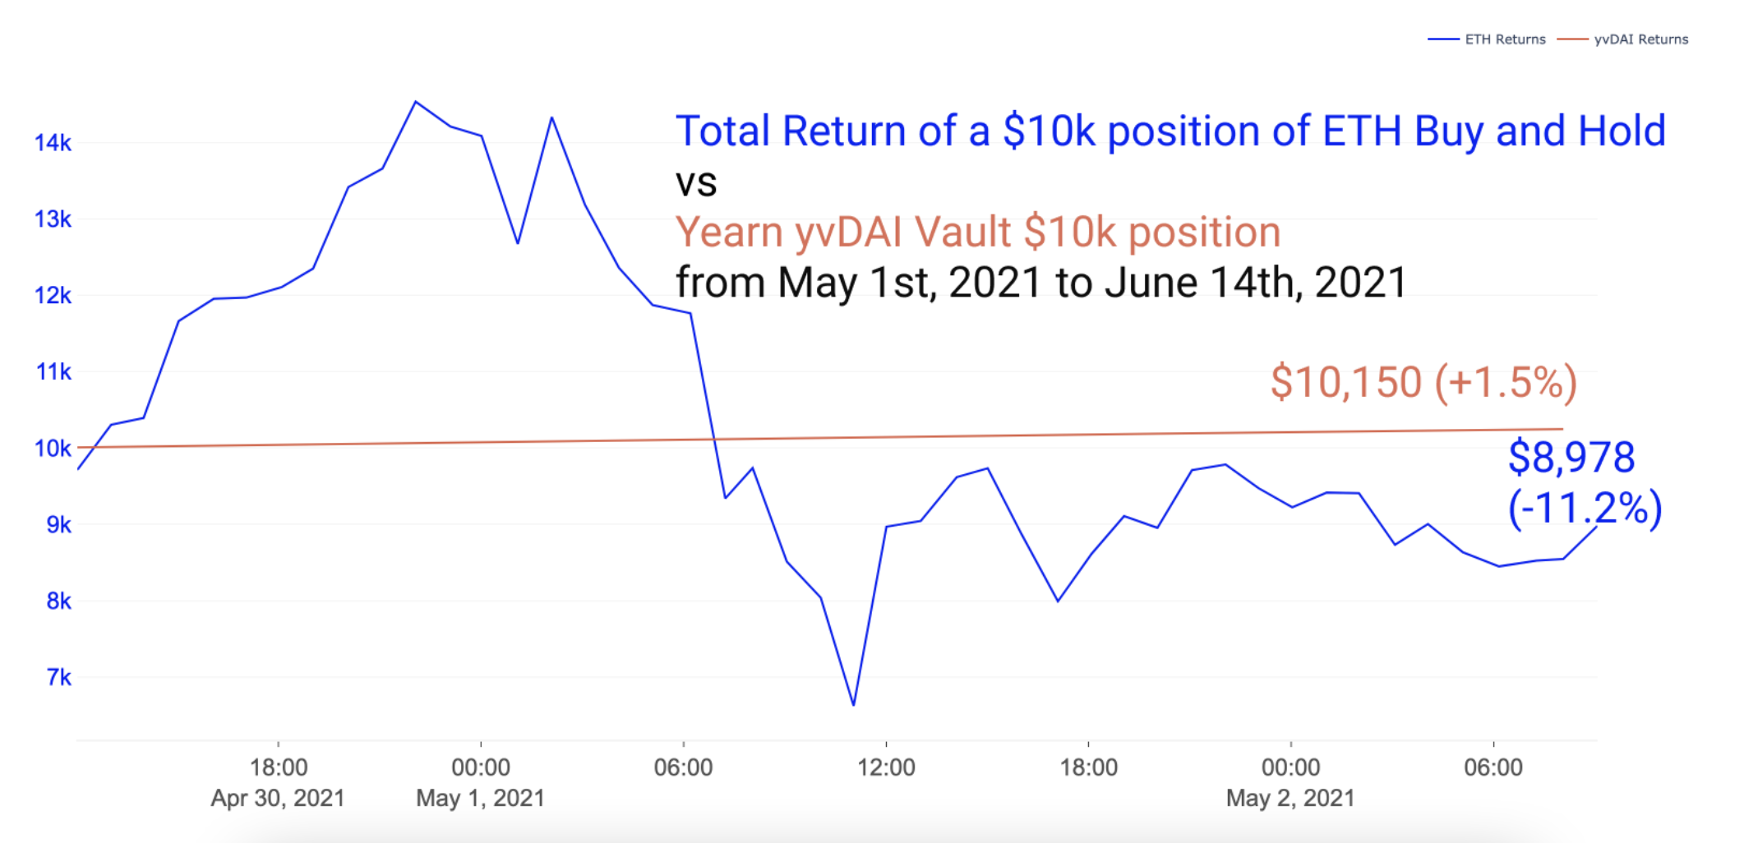
Task: Click the 12k y-axis label
Action: tap(53, 296)
